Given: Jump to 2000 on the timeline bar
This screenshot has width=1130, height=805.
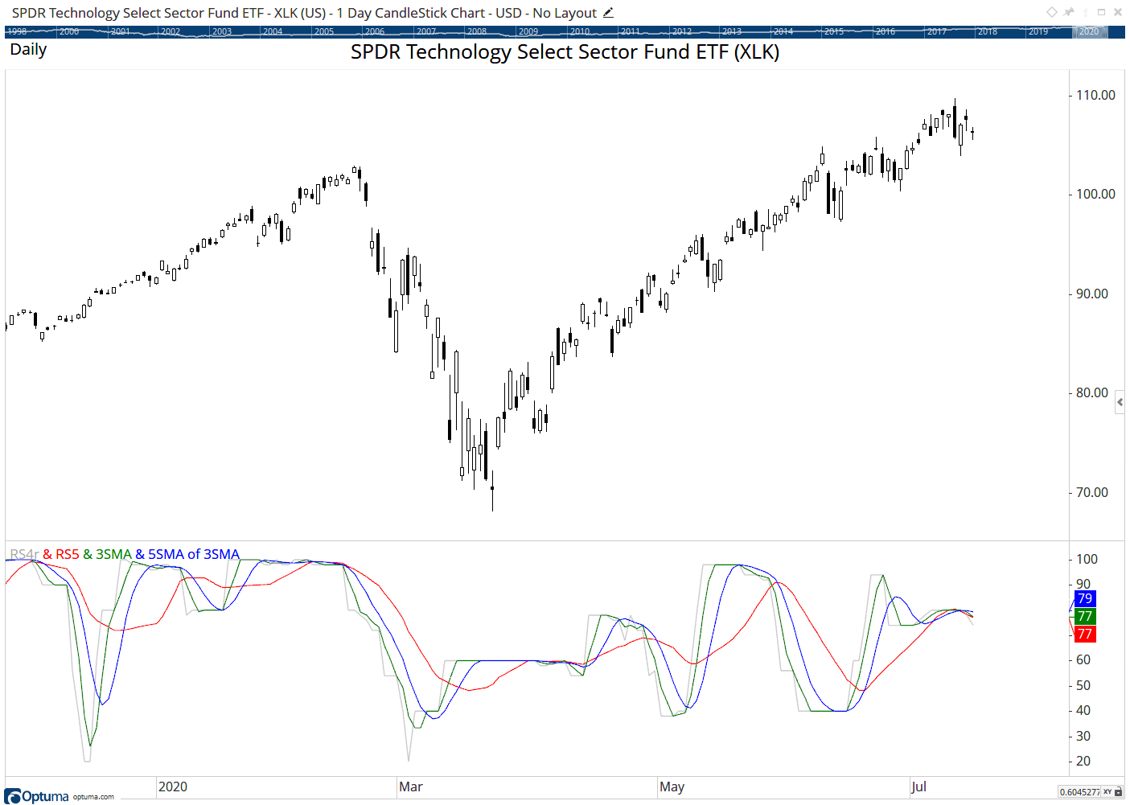Looking at the screenshot, I should [x=69, y=32].
